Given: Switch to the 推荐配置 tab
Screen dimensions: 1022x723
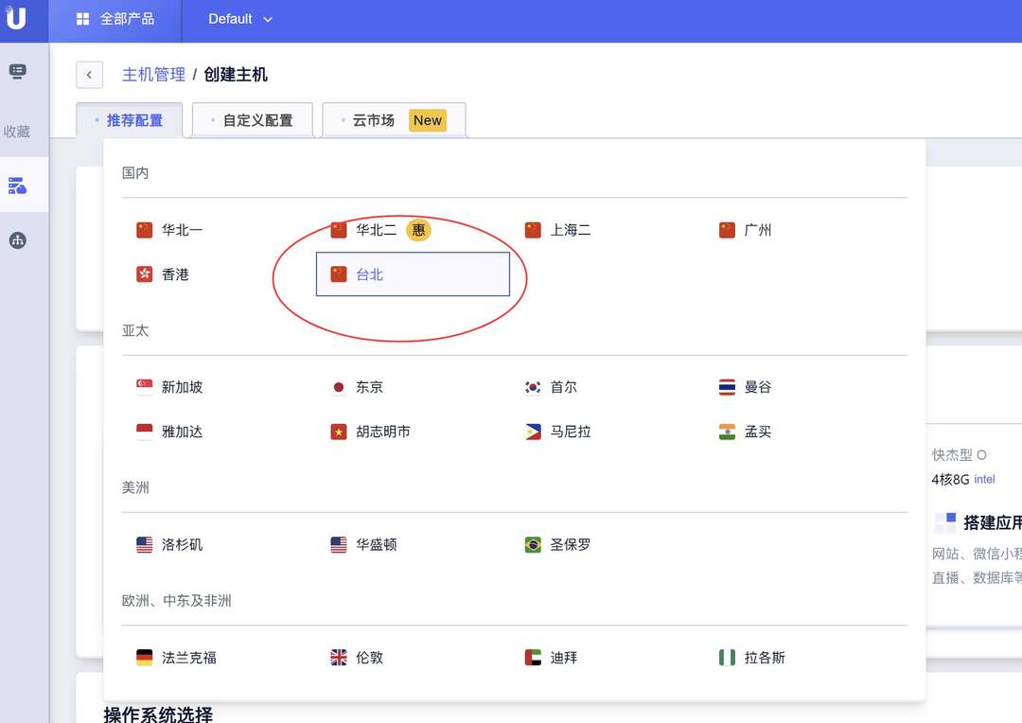Looking at the screenshot, I should pyautogui.click(x=129, y=120).
